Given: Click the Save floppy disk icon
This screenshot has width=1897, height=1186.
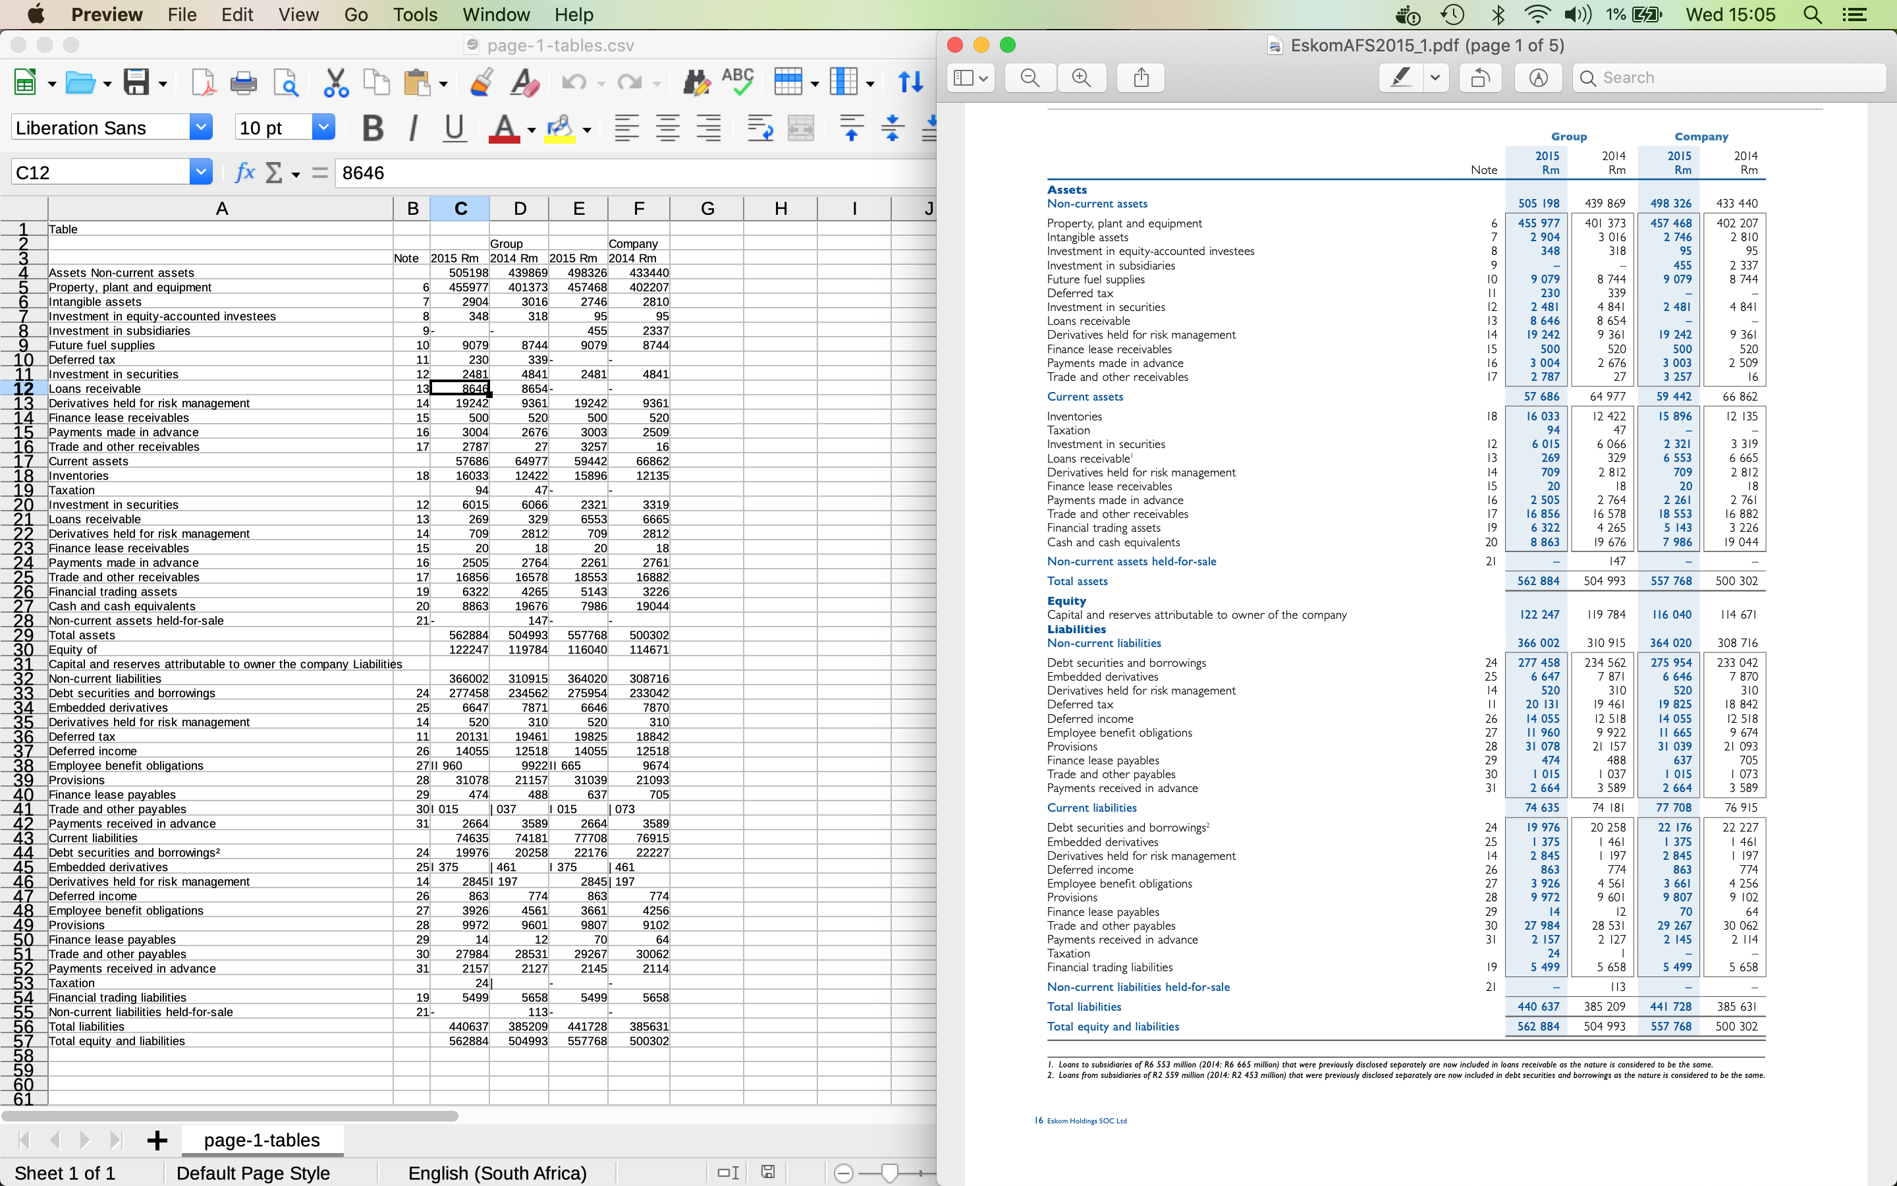Looking at the screenshot, I should tap(136, 82).
